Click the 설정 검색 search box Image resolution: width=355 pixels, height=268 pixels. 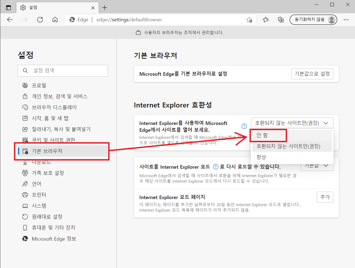[63, 71]
